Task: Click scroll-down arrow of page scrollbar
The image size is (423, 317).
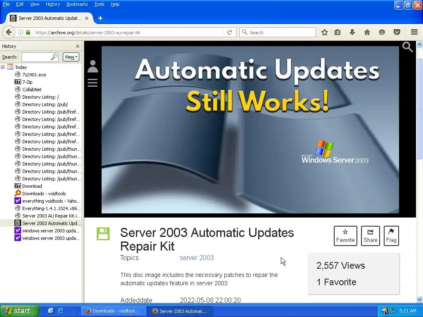Action: coord(420,299)
